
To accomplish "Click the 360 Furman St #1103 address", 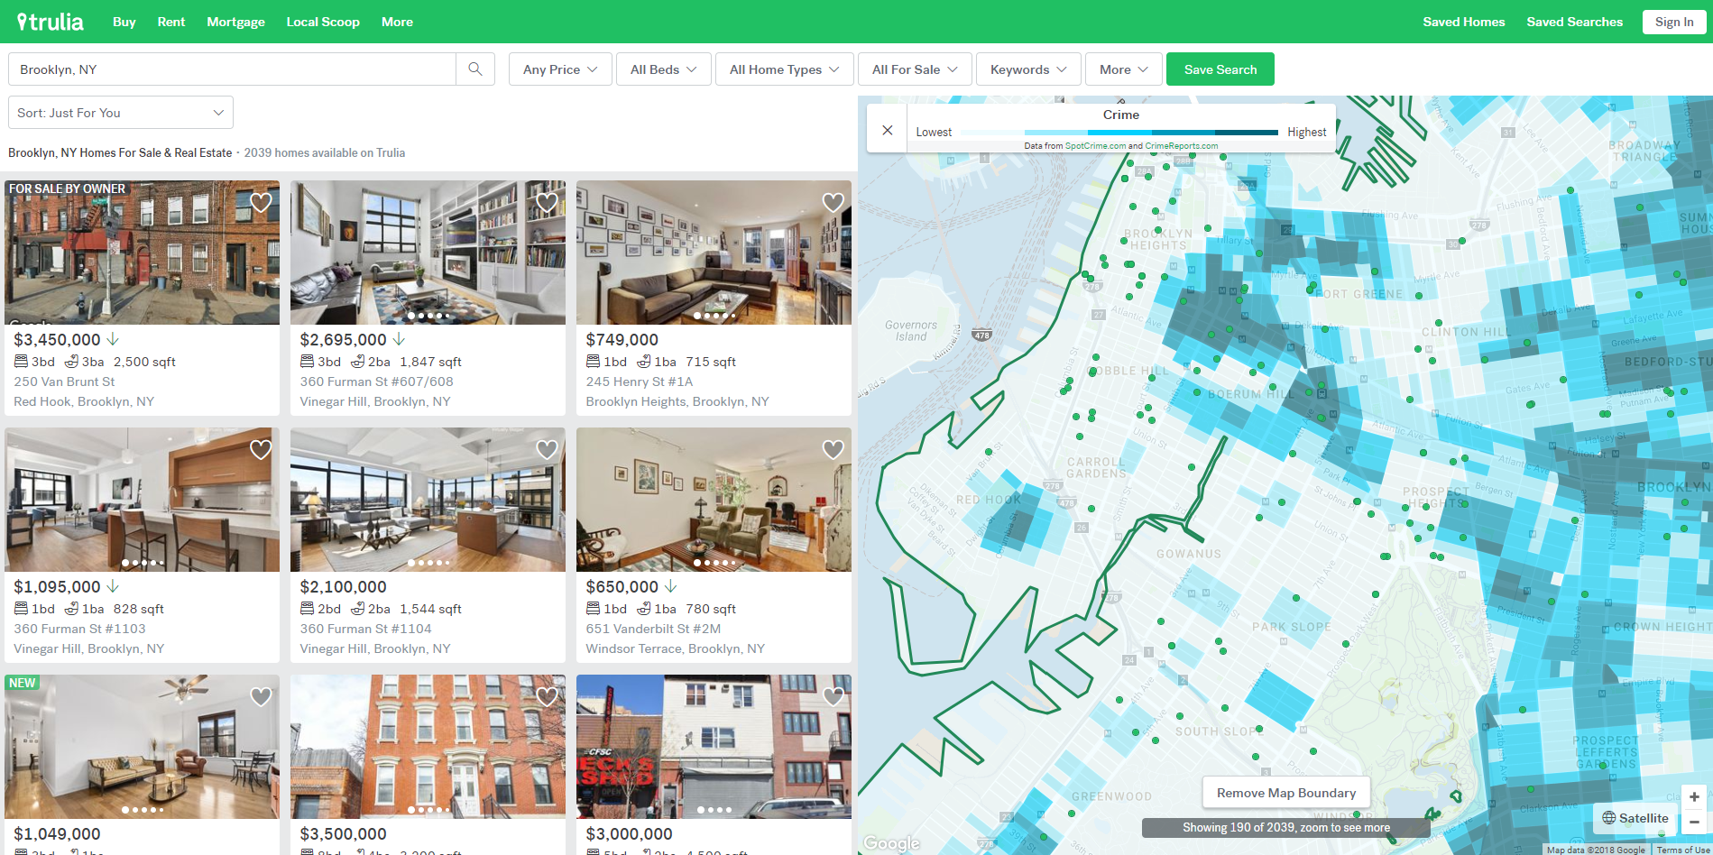I will [x=79, y=629].
